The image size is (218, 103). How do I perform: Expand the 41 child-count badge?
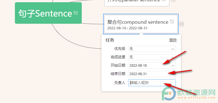coord(181,24)
